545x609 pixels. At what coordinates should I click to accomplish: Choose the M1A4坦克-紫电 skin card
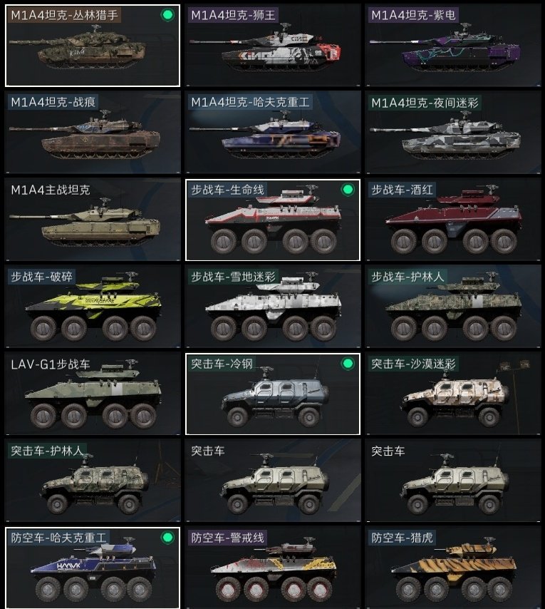(x=453, y=46)
